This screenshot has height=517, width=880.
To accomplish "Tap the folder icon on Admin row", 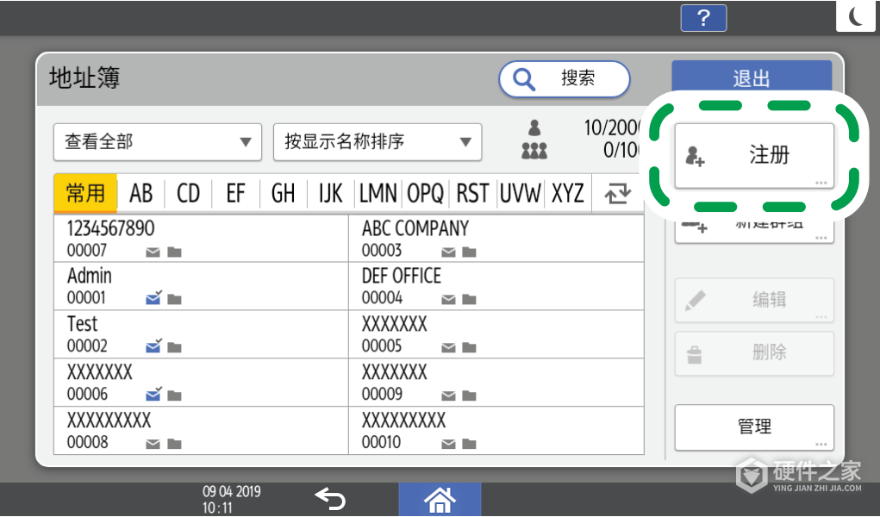I will (x=175, y=300).
